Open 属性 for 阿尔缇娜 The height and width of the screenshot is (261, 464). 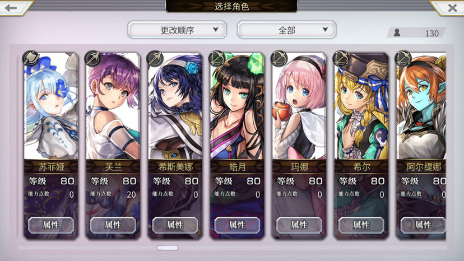click(423, 225)
